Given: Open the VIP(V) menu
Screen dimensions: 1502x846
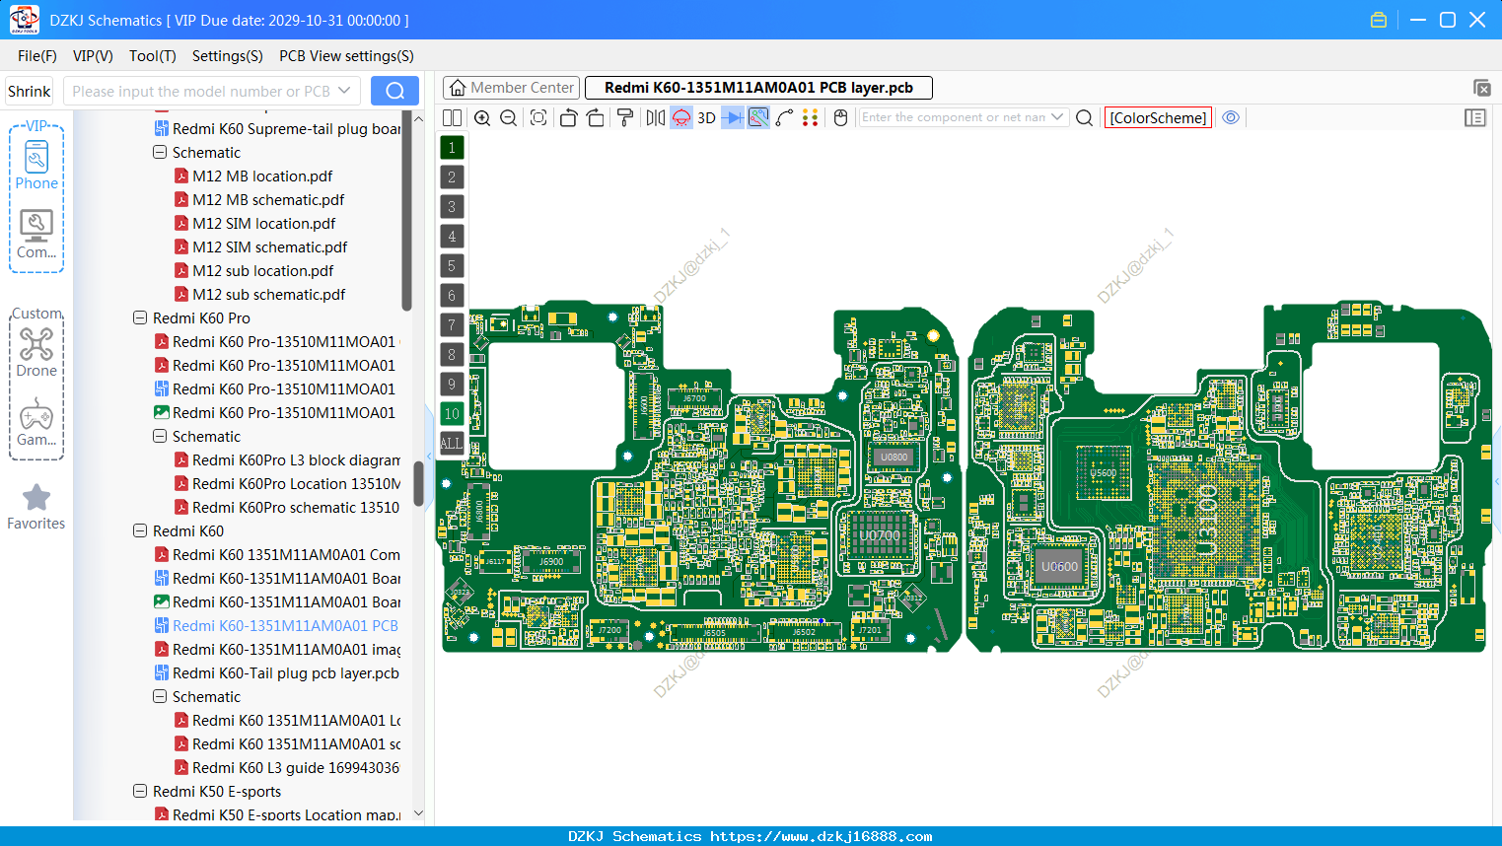Looking at the screenshot, I should pyautogui.click(x=93, y=56).
